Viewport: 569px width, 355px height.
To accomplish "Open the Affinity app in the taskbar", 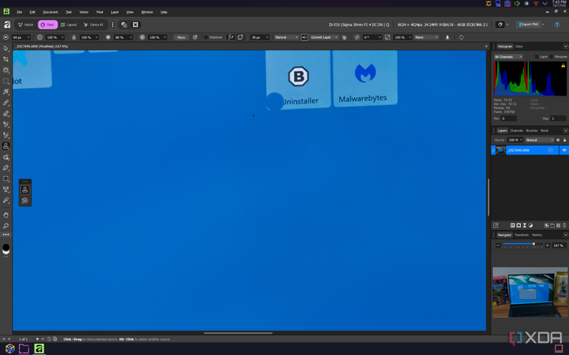I will pos(39,348).
